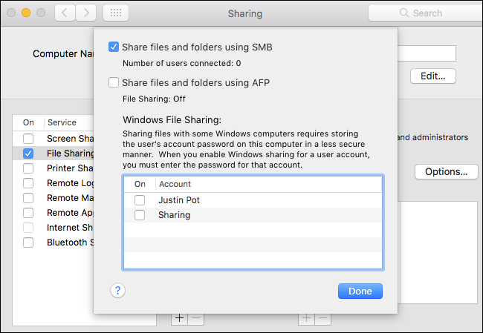
Task: Enable Share files and folders using AFP
Action: coord(114,83)
